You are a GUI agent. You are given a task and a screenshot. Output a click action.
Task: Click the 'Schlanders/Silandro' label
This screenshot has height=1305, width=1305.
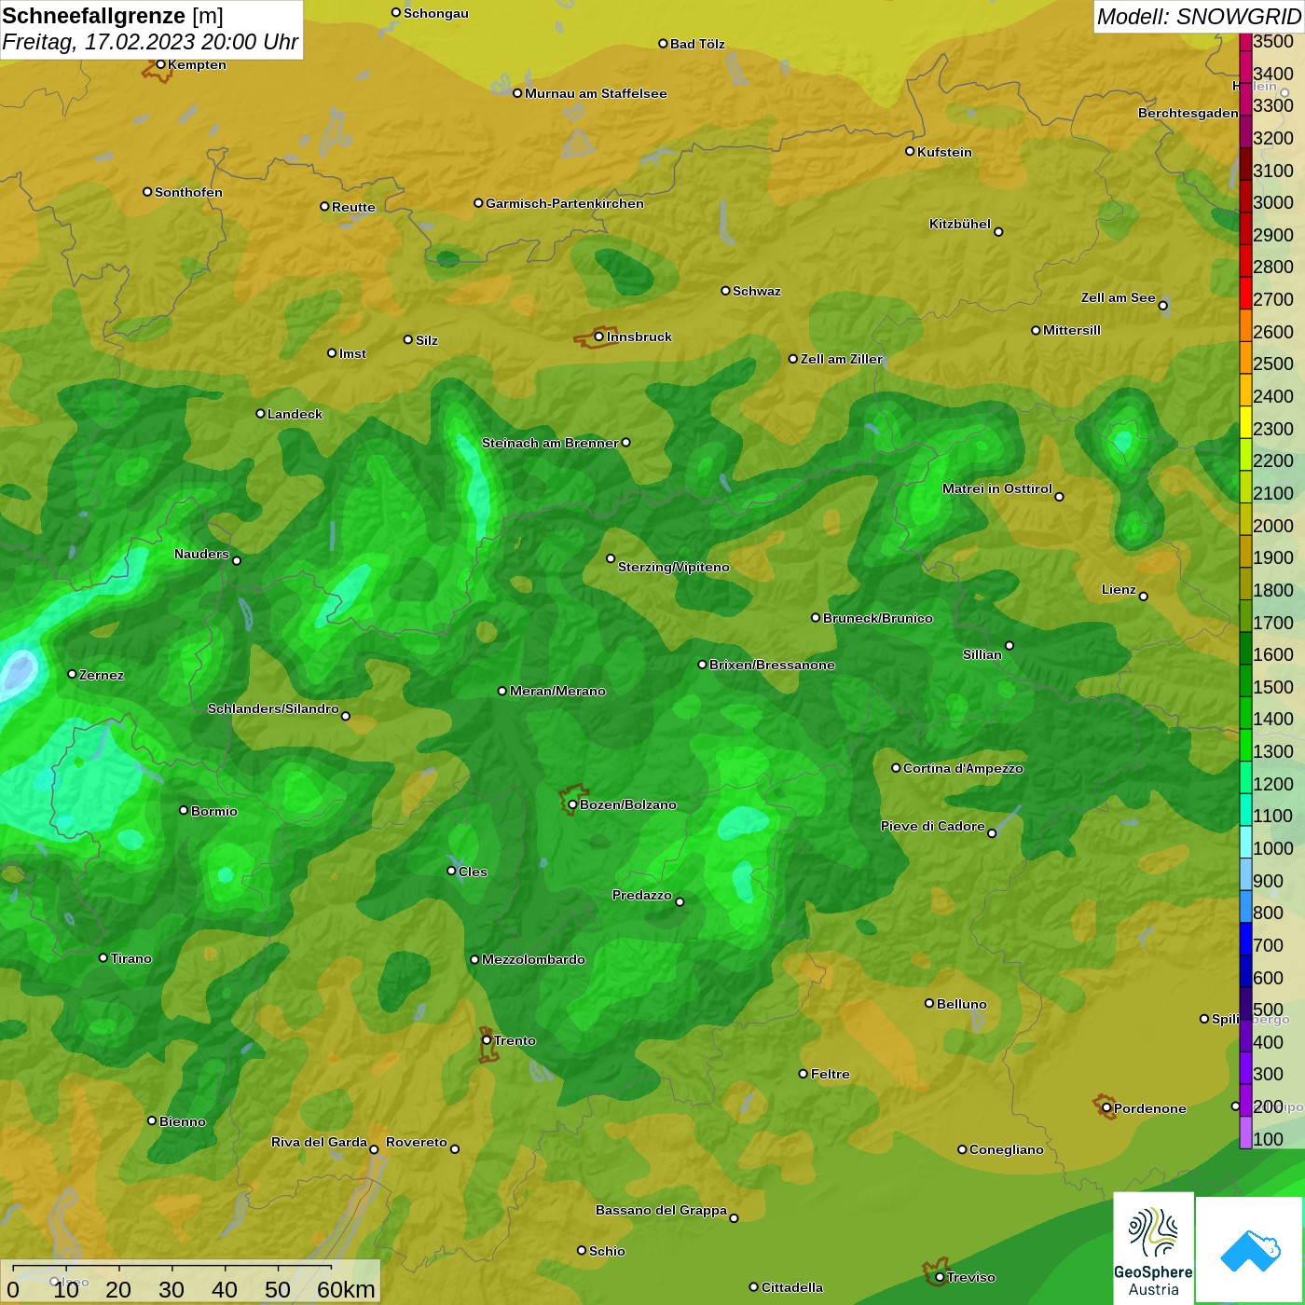coord(273,708)
